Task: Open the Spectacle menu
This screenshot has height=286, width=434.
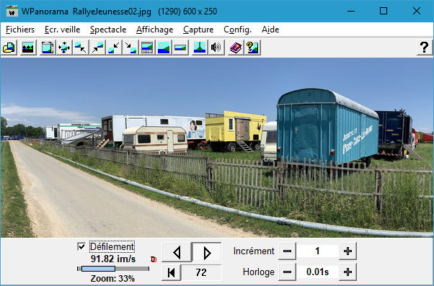Action: 108,30
